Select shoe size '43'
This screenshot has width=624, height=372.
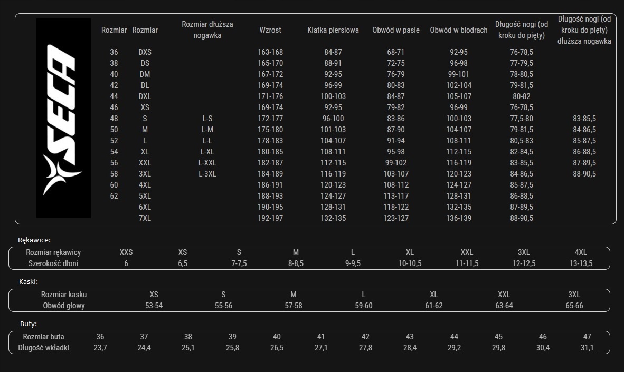(x=410, y=337)
